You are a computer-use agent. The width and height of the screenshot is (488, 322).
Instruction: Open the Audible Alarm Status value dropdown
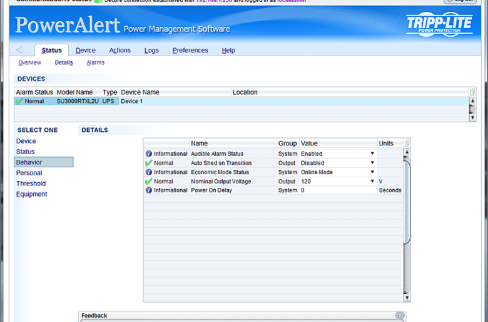coord(372,154)
